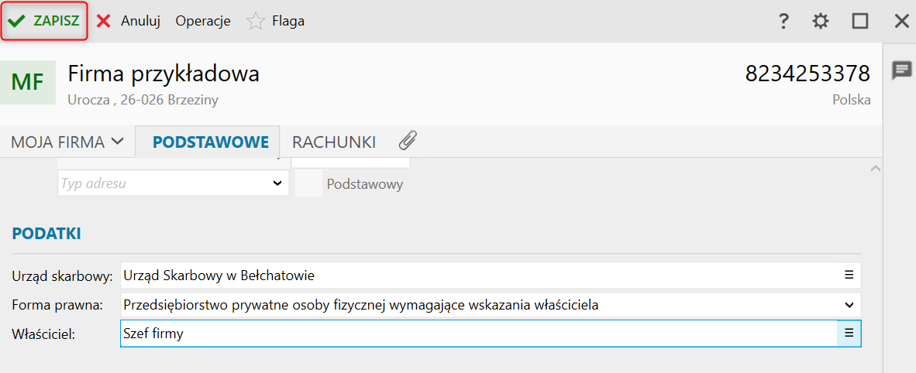Open the Operacje menu
Image resolution: width=916 pixels, height=373 pixels.
coord(203,22)
